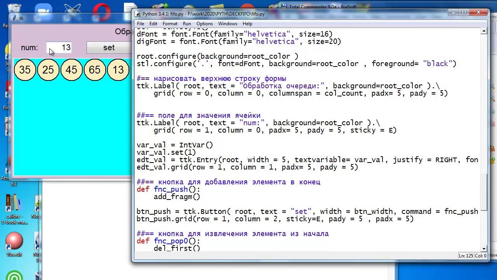This screenshot has width=497, height=280.
Task: Click the tk window feather icon
Action: coord(14,18)
